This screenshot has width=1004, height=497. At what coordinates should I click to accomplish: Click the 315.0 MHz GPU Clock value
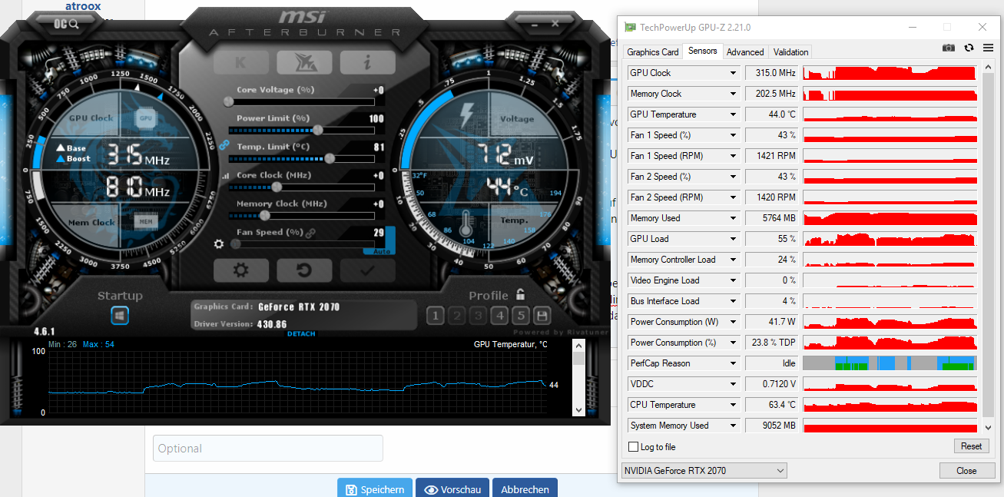(772, 73)
